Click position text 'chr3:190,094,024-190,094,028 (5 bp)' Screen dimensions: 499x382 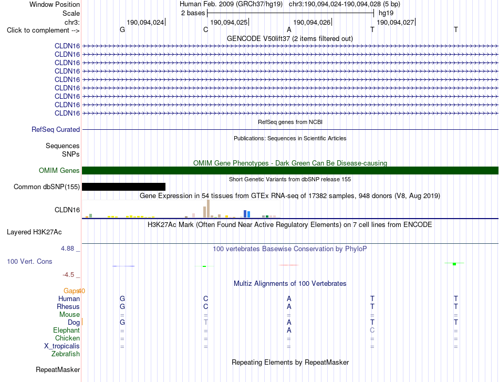pyautogui.click(x=345, y=4)
